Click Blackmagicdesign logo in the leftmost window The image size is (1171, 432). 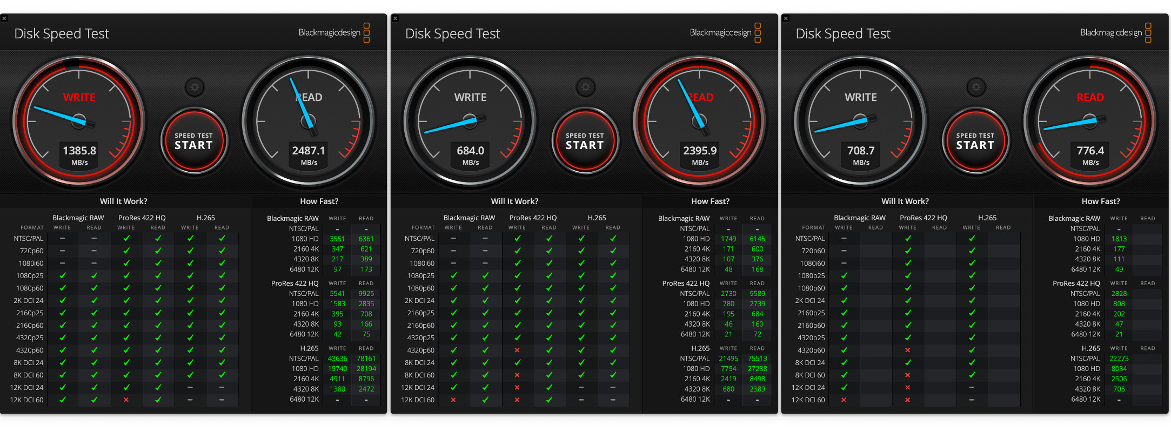[x=334, y=33]
